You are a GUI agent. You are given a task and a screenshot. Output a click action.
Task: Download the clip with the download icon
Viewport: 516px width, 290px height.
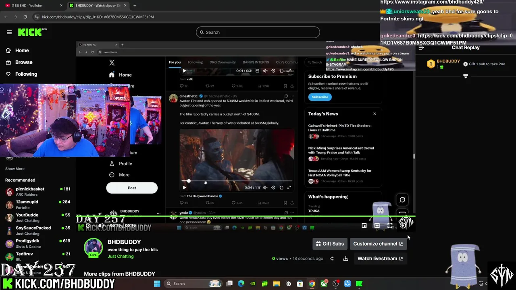coord(345,259)
